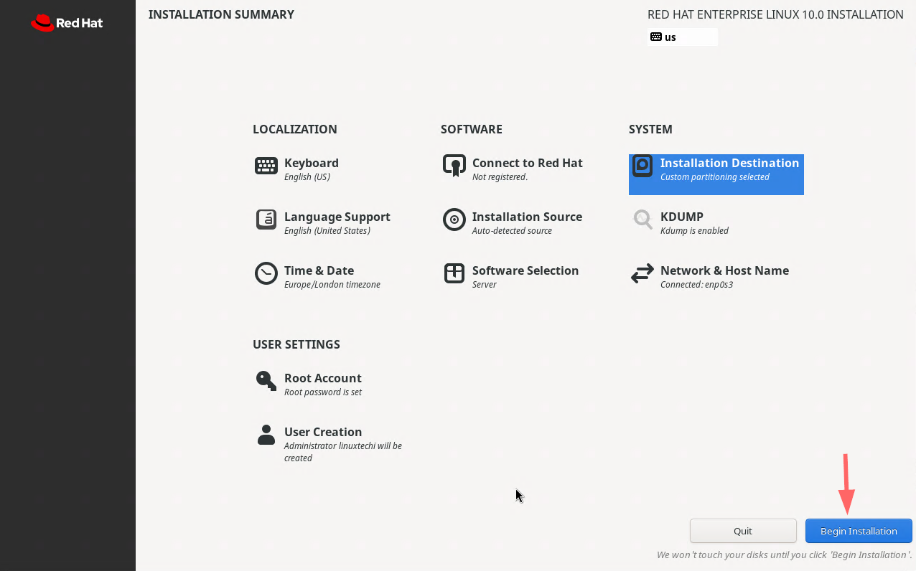This screenshot has height=571, width=916.
Task: Click the Root Account key icon
Action: [266, 380]
